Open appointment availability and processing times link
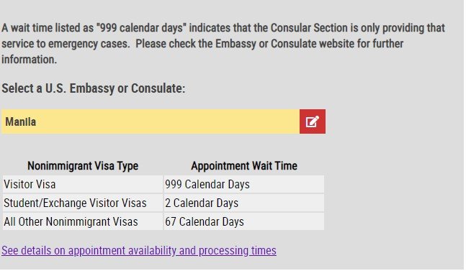 click(139, 251)
